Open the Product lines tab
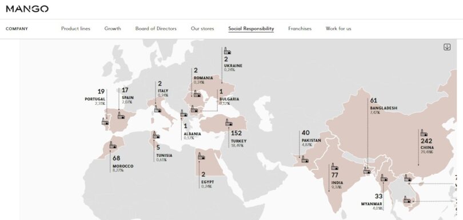The image size is (463, 220). [x=75, y=28]
